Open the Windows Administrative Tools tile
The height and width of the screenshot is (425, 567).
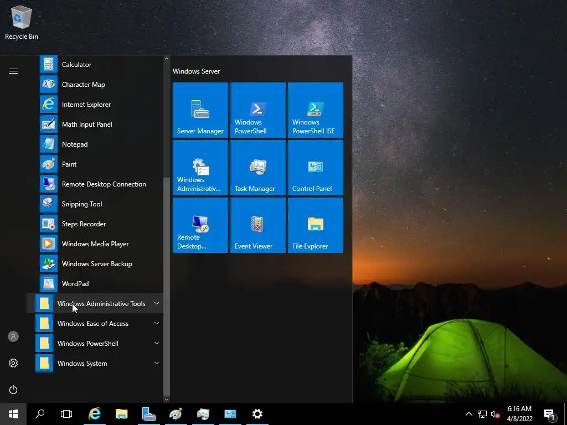click(200, 167)
